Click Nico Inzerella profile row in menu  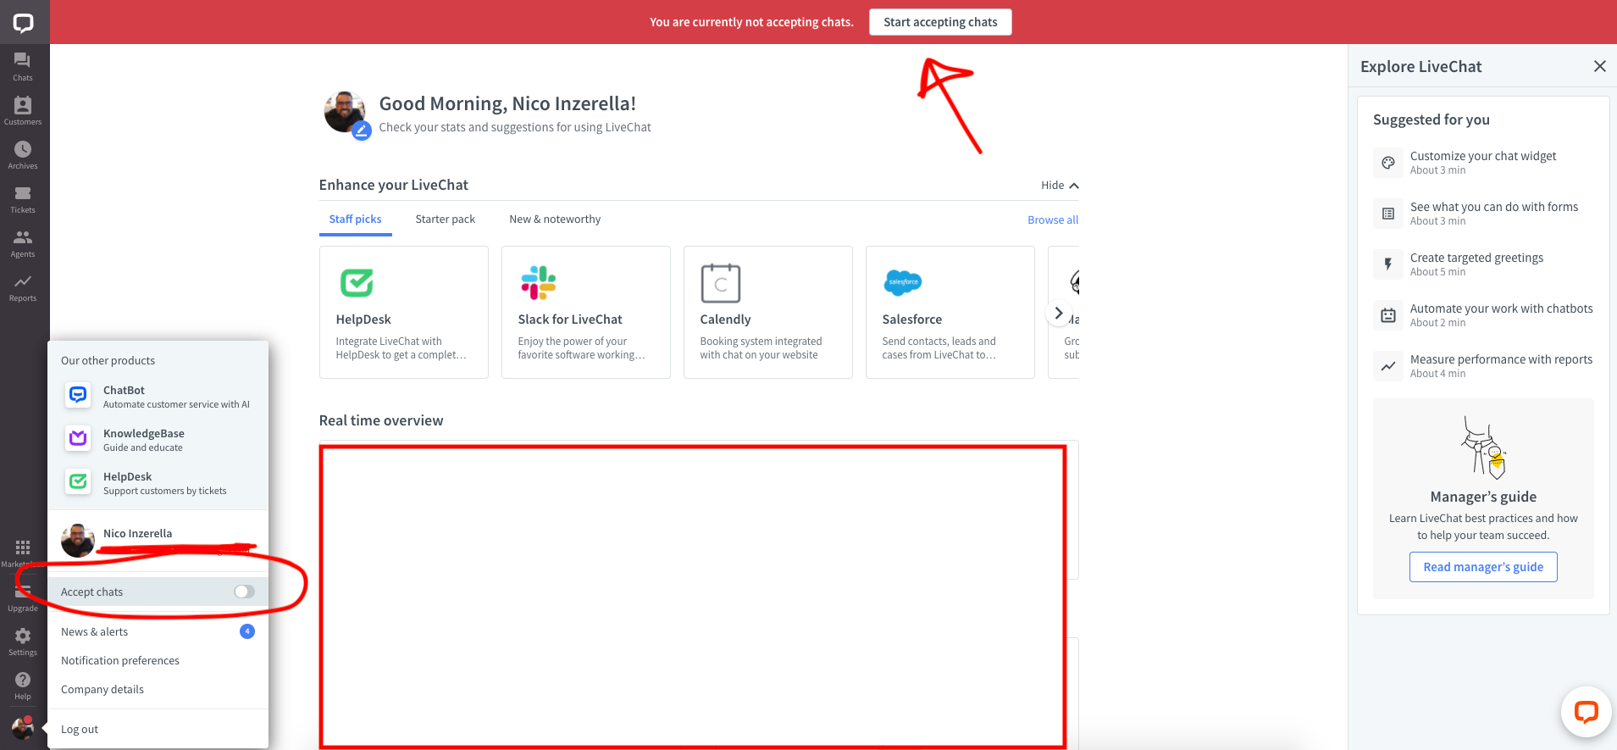tap(158, 540)
